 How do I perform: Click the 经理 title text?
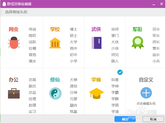point(32,99)
